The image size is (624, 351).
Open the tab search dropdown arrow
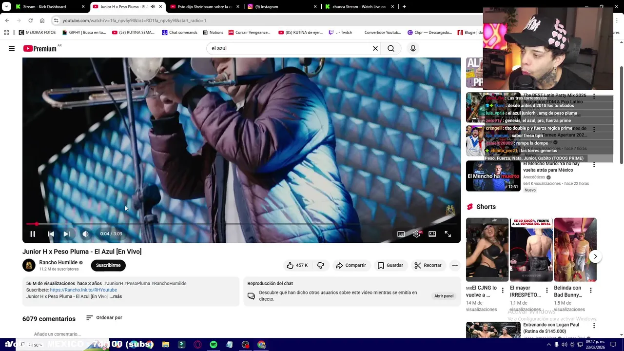tap(6, 7)
